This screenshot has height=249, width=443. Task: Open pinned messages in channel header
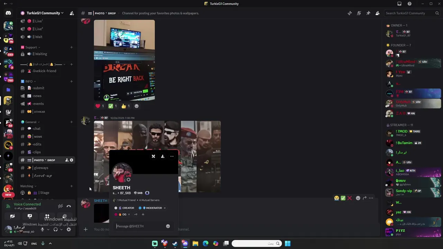click(x=368, y=13)
